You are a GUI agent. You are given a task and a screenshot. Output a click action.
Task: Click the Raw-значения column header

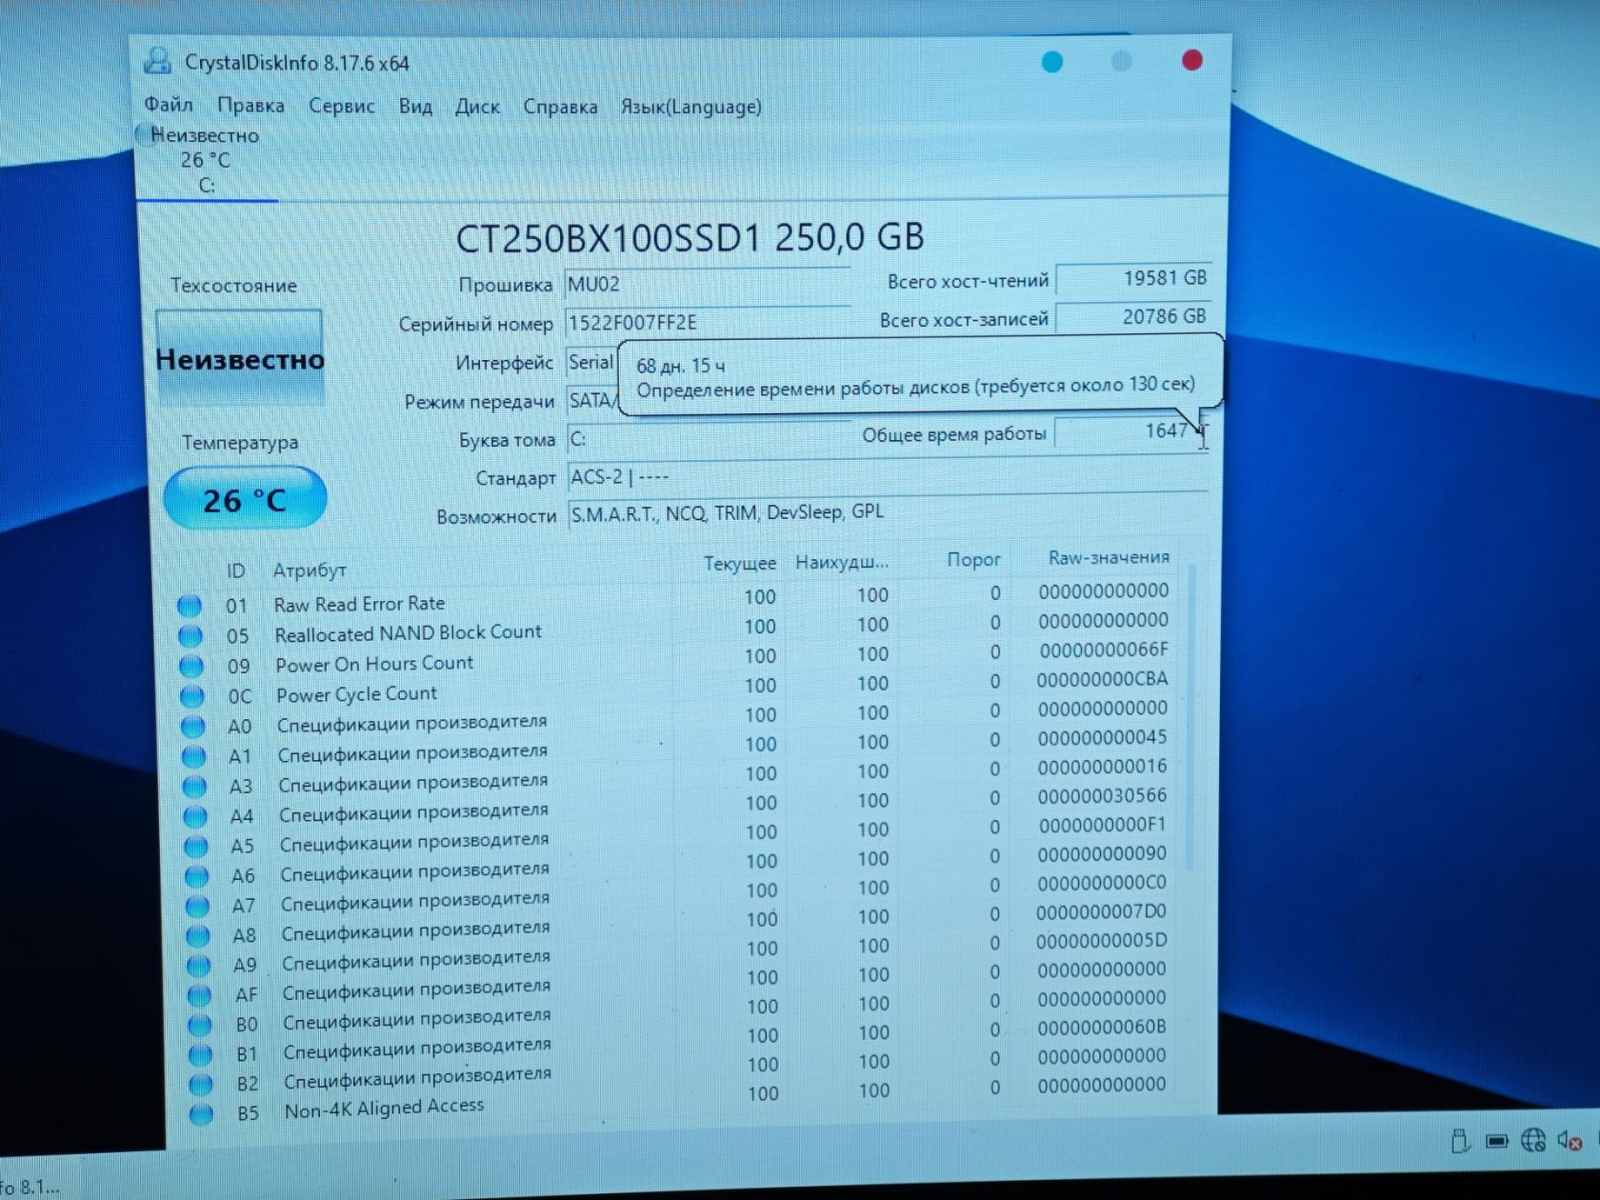point(1109,557)
